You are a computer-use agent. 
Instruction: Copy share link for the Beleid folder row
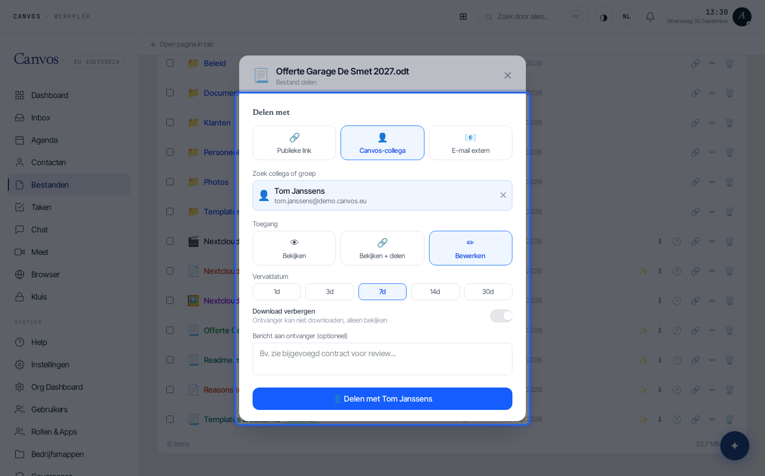(x=695, y=63)
